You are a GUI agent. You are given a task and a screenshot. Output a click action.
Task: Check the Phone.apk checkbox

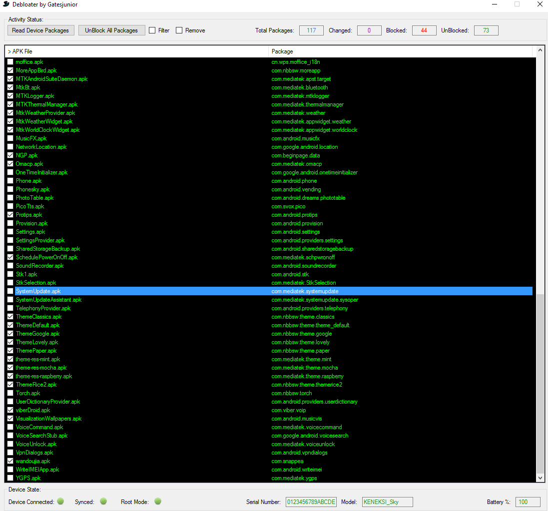coord(10,181)
